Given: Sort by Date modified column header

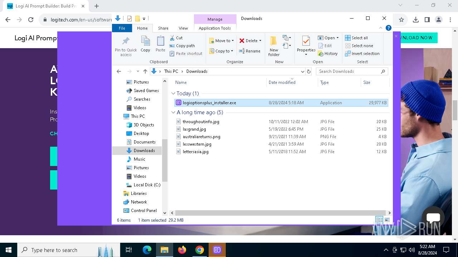Looking at the screenshot, I should click(x=292, y=82).
